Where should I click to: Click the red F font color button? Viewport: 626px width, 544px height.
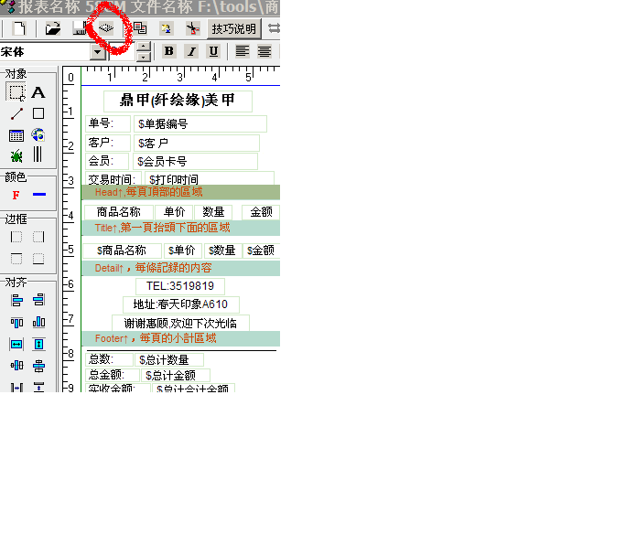(16, 195)
